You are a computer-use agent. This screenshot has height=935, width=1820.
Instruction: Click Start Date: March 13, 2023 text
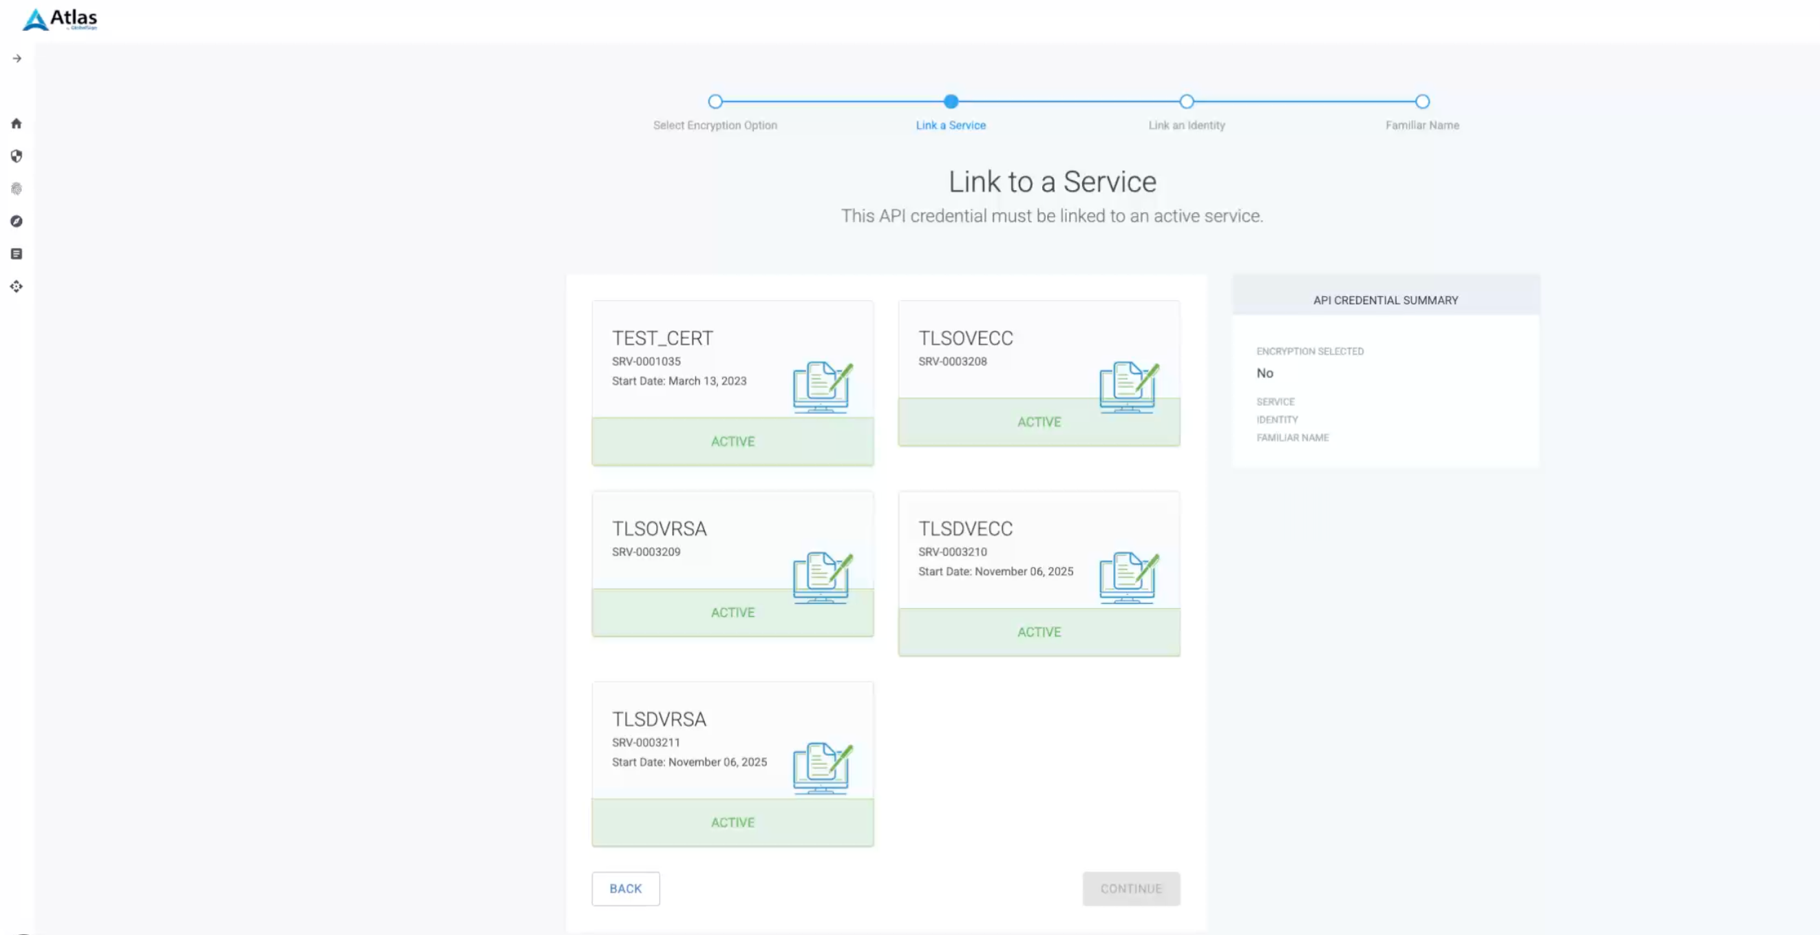[x=679, y=381]
